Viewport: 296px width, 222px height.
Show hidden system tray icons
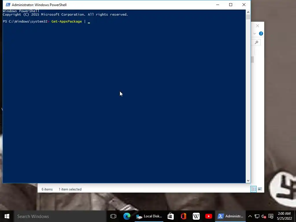[250, 216]
